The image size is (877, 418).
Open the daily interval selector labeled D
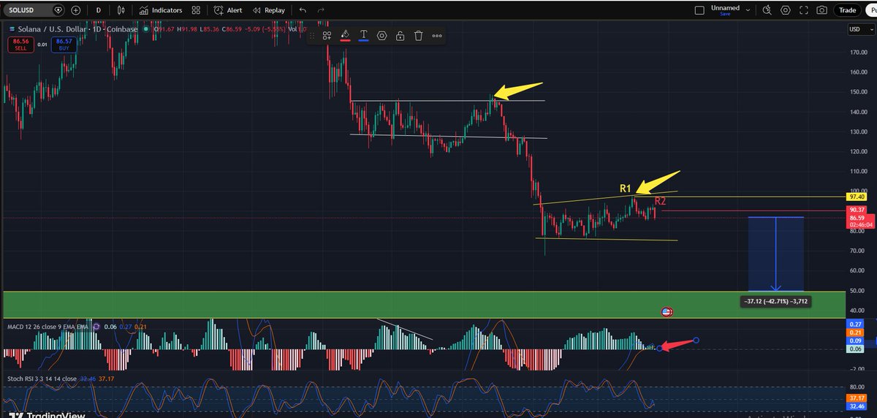click(x=99, y=10)
